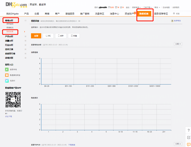Expand the 流量分析 sidebar section
Image resolution: width=191 pixels, height=147 pixels.
point(9,41)
